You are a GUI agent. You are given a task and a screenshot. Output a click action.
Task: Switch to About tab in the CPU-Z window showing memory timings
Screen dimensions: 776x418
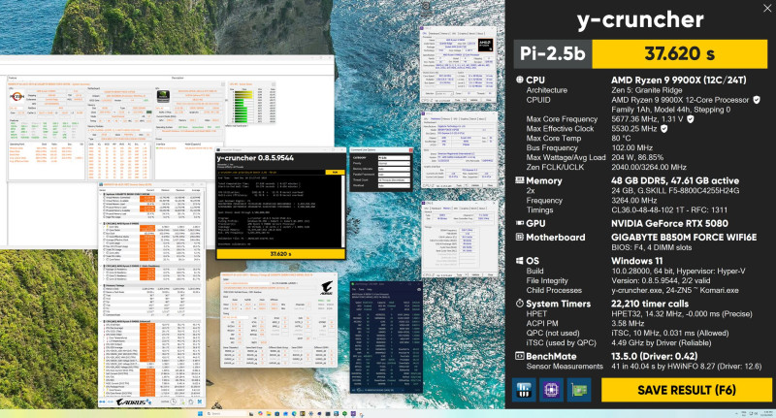click(482, 209)
